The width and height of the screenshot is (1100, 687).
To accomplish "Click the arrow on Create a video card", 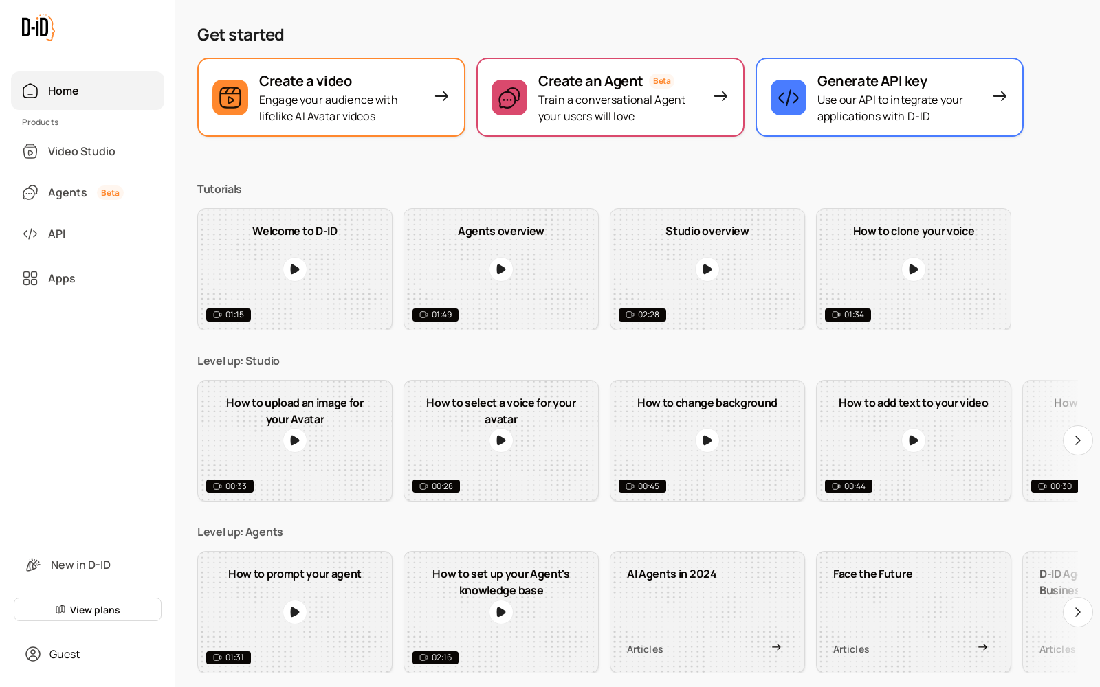I will coord(441,96).
